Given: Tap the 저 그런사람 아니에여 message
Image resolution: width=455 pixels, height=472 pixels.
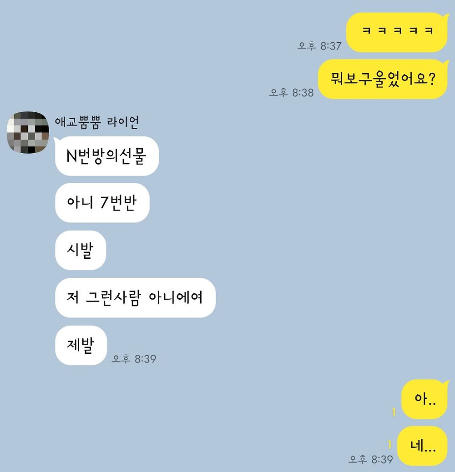Looking at the screenshot, I should 135,298.
